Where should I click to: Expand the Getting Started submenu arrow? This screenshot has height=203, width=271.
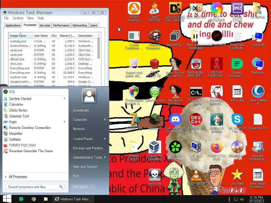65,99
